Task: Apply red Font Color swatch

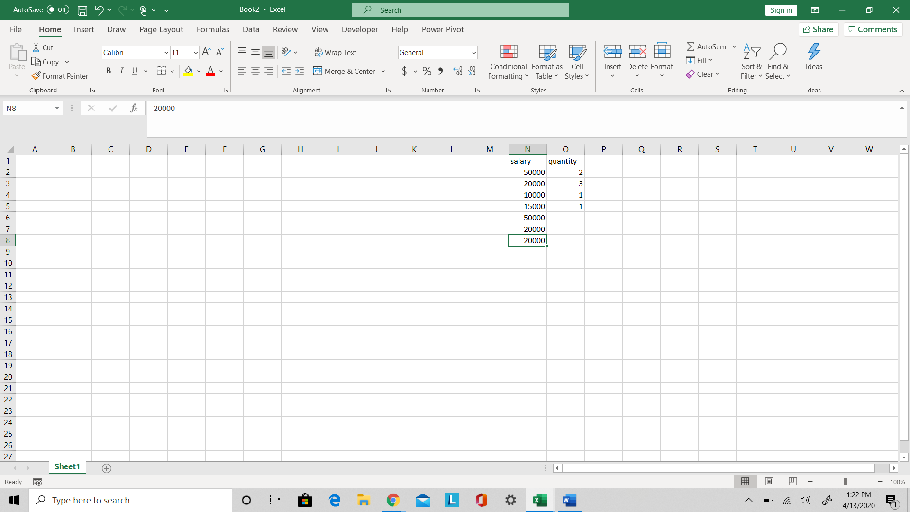Action: 210,71
